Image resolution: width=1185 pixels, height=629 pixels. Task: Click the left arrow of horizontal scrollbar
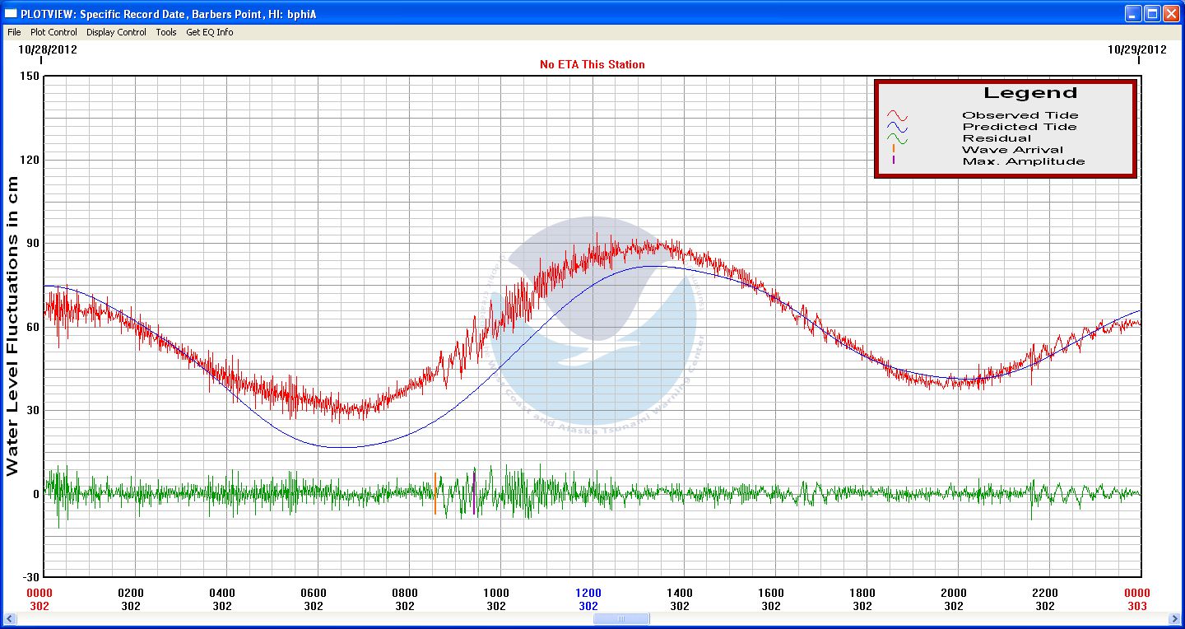tap(11, 619)
